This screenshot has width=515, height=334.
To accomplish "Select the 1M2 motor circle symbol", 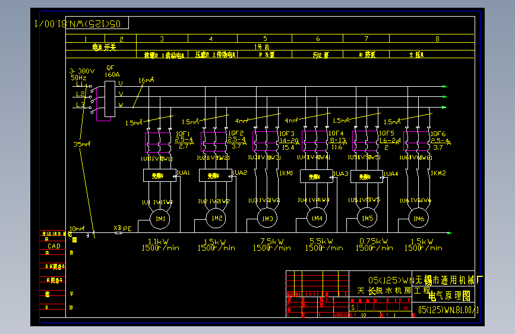I will (216, 218).
